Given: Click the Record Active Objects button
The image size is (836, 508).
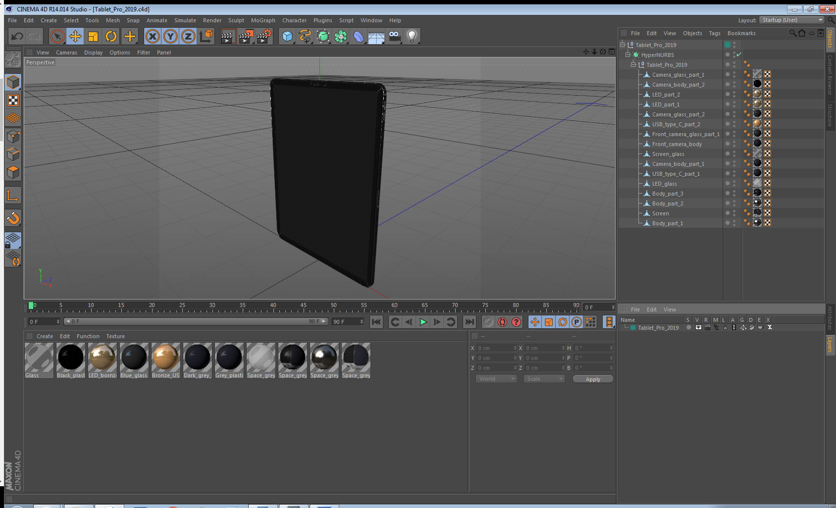Looking at the screenshot, I should point(488,322).
